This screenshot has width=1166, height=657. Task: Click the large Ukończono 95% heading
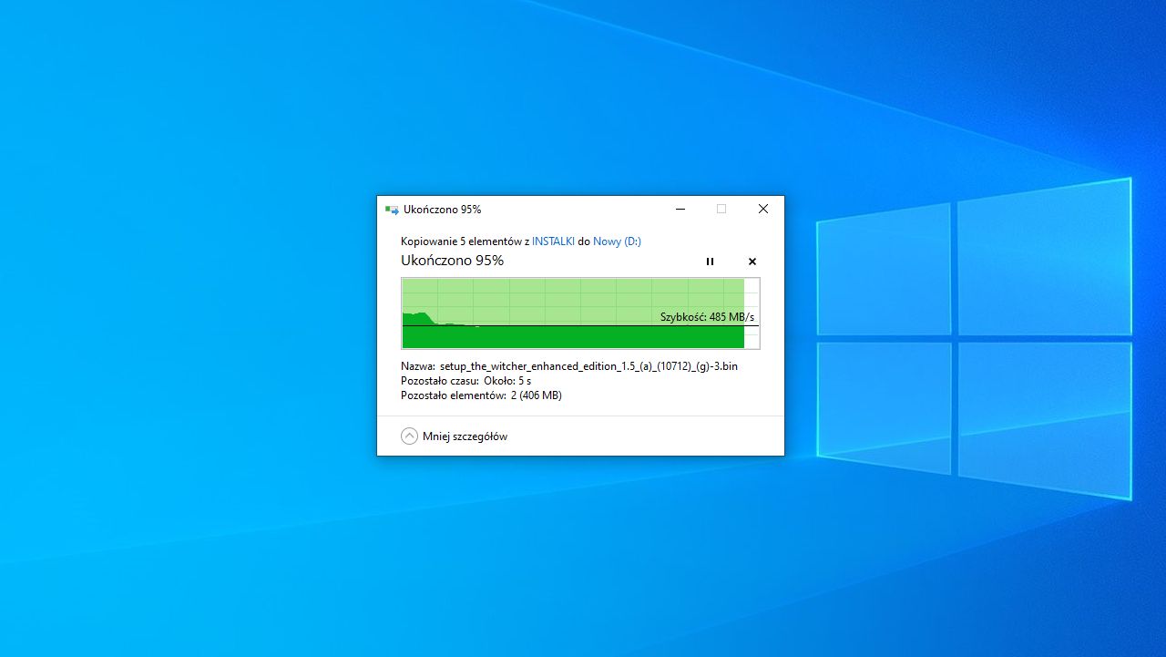pos(452,261)
